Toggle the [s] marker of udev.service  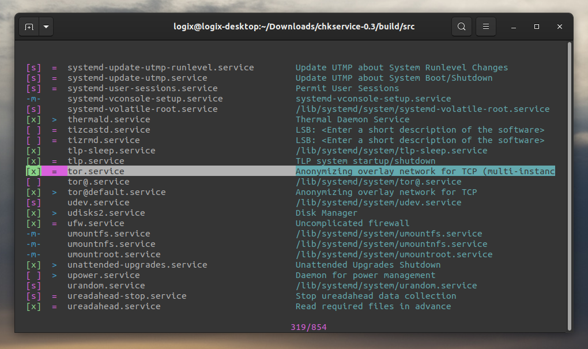tap(33, 202)
